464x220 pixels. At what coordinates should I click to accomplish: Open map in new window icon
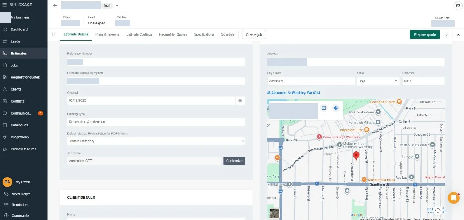tap(324, 108)
